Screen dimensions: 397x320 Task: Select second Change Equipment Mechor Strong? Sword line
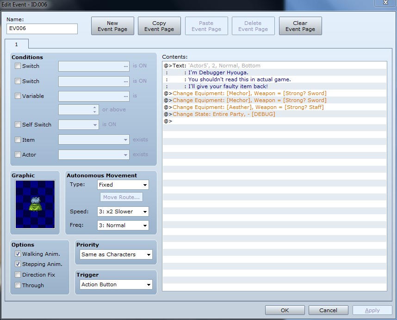click(274, 100)
